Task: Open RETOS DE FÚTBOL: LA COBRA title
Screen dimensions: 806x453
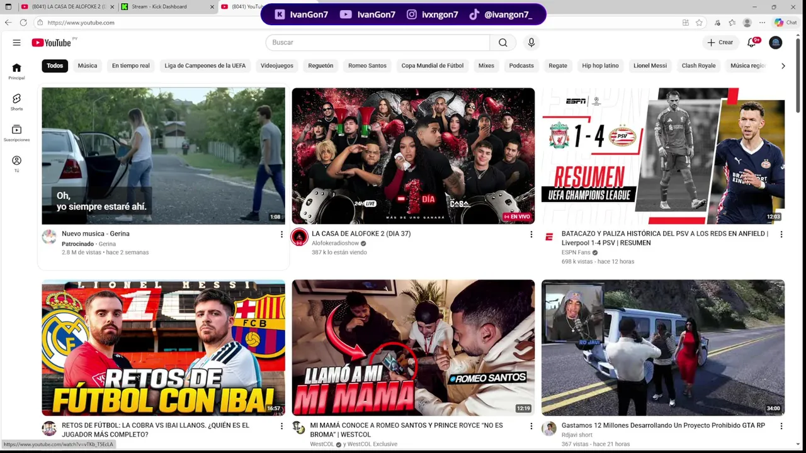Action: pyautogui.click(x=156, y=430)
